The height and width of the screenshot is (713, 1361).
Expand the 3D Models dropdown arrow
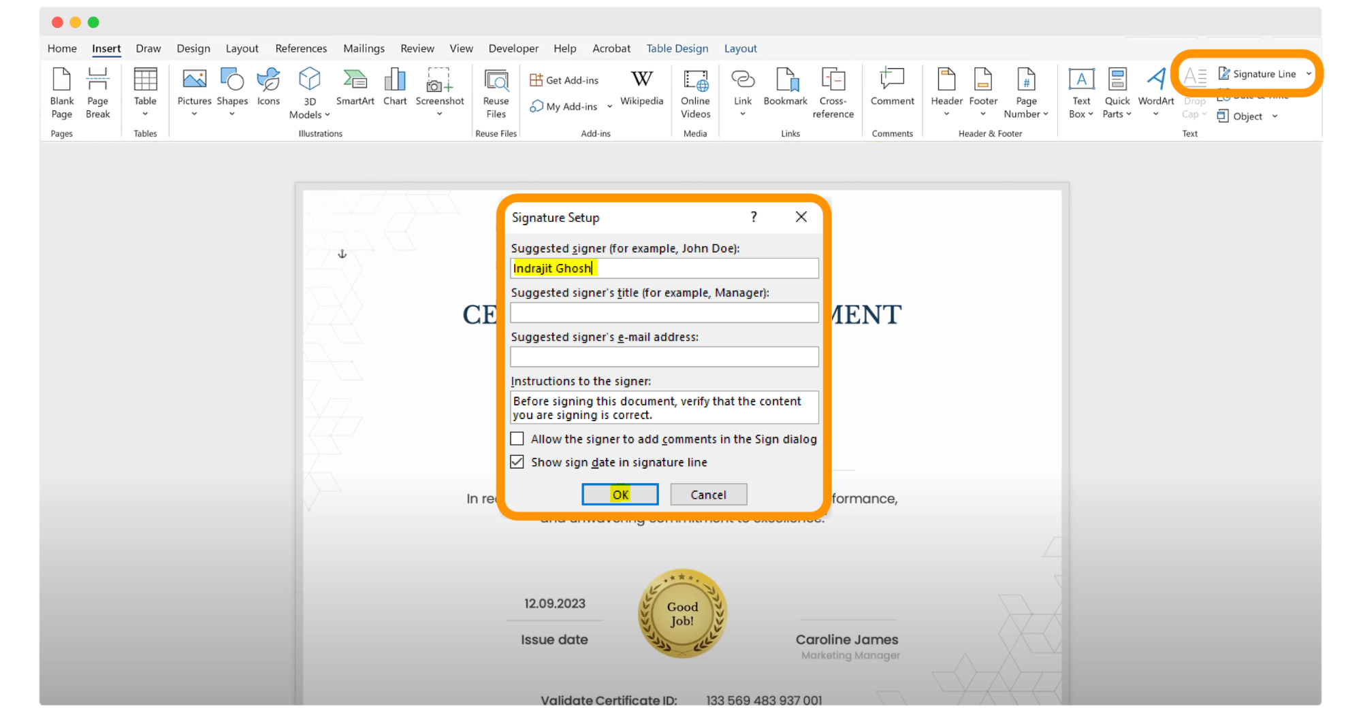(x=327, y=114)
